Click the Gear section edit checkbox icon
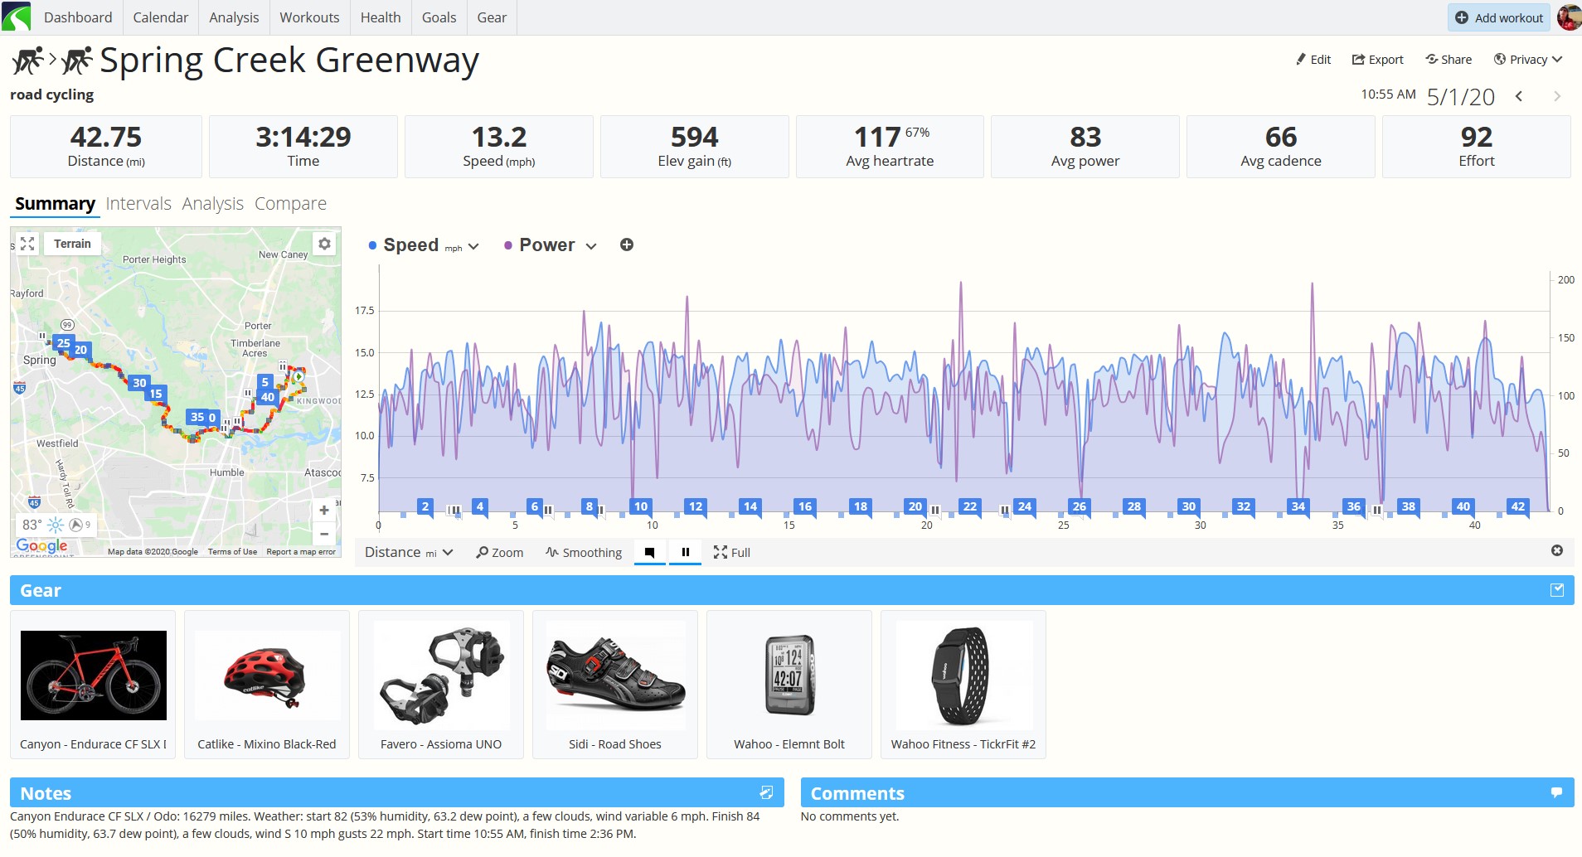Viewport: 1582px width, 857px height. point(1557,590)
